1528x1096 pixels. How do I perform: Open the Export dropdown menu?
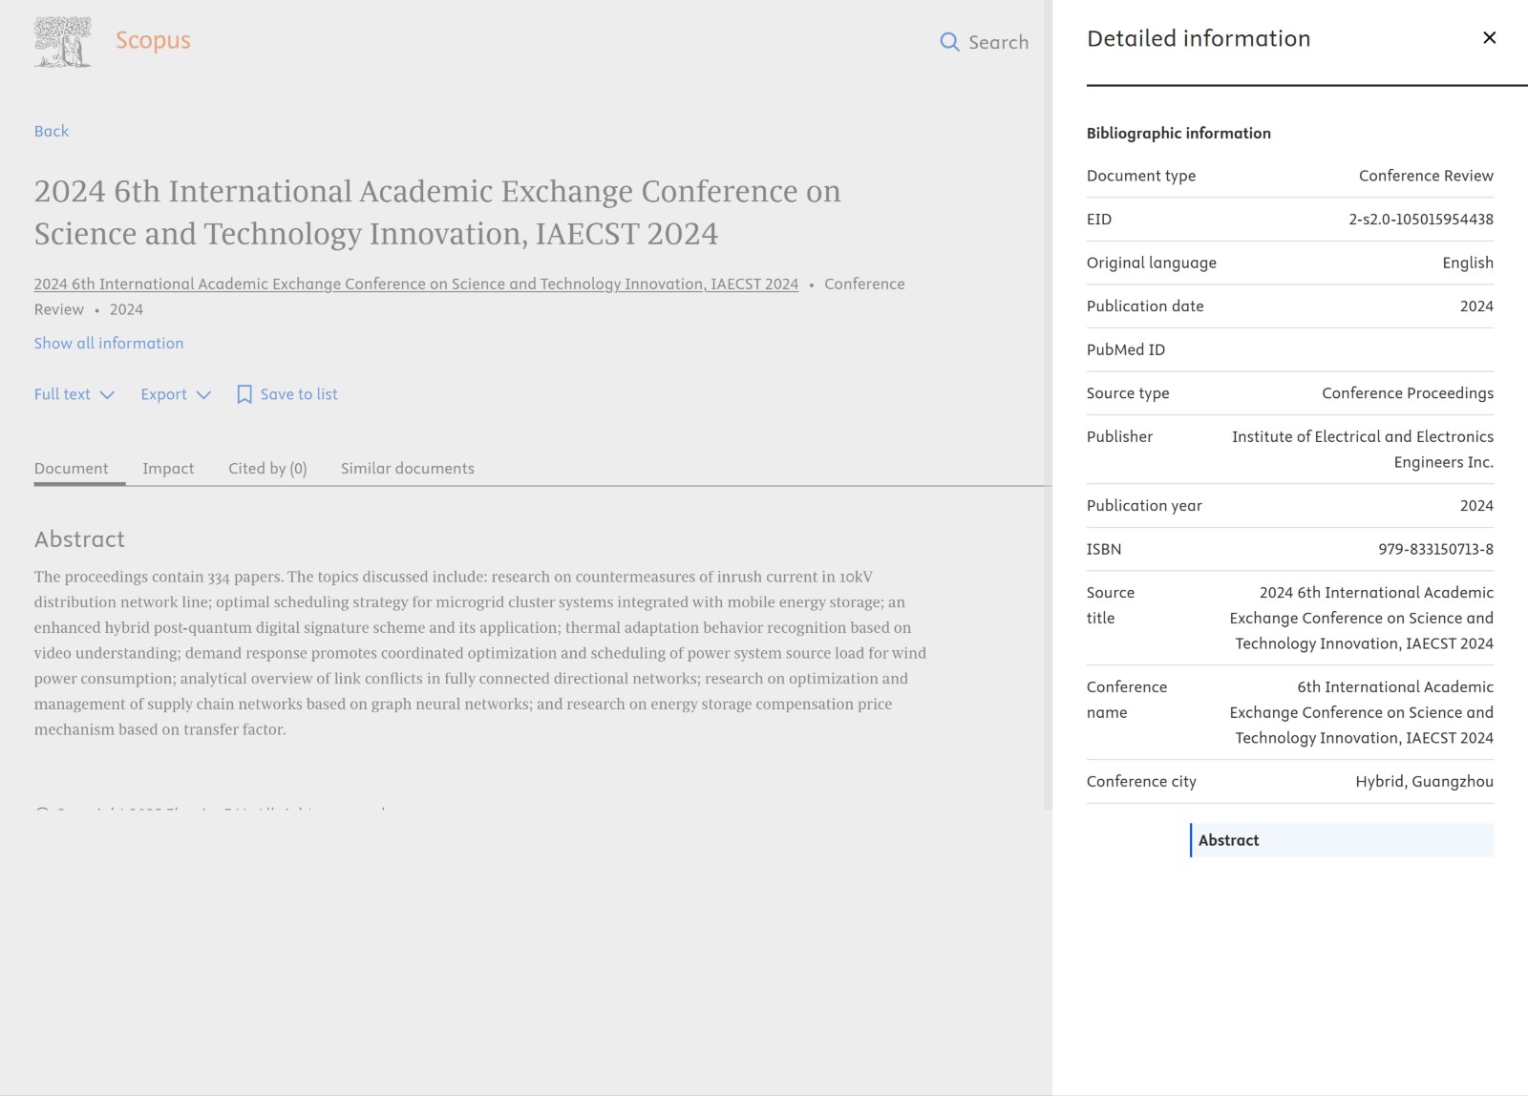tap(164, 394)
